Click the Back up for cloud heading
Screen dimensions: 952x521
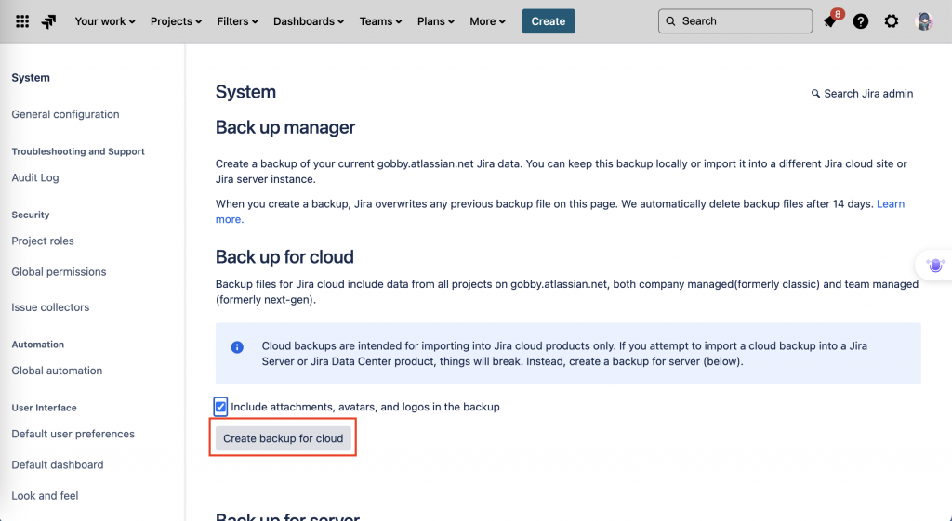(284, 257)
